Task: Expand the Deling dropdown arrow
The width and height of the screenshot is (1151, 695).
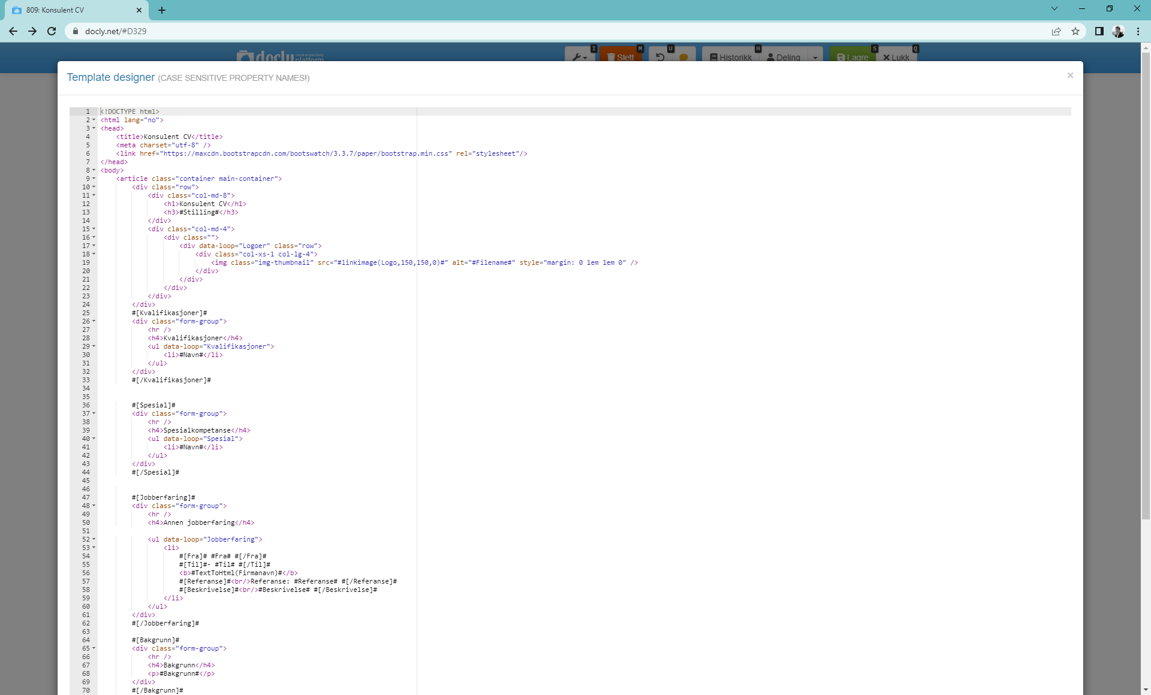Action: pos(815,57)
